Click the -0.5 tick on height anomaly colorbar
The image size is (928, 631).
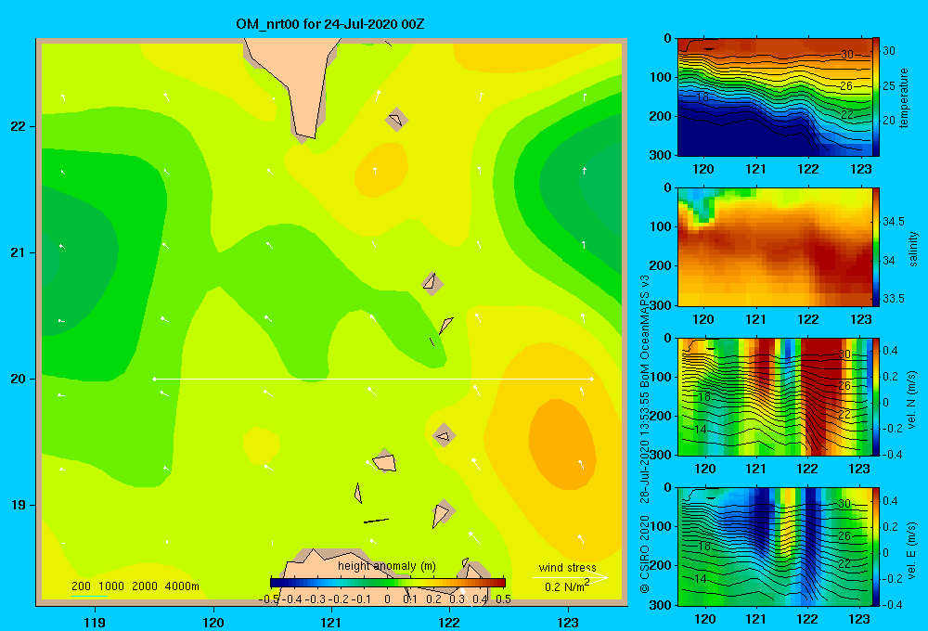tap(270, 599)
